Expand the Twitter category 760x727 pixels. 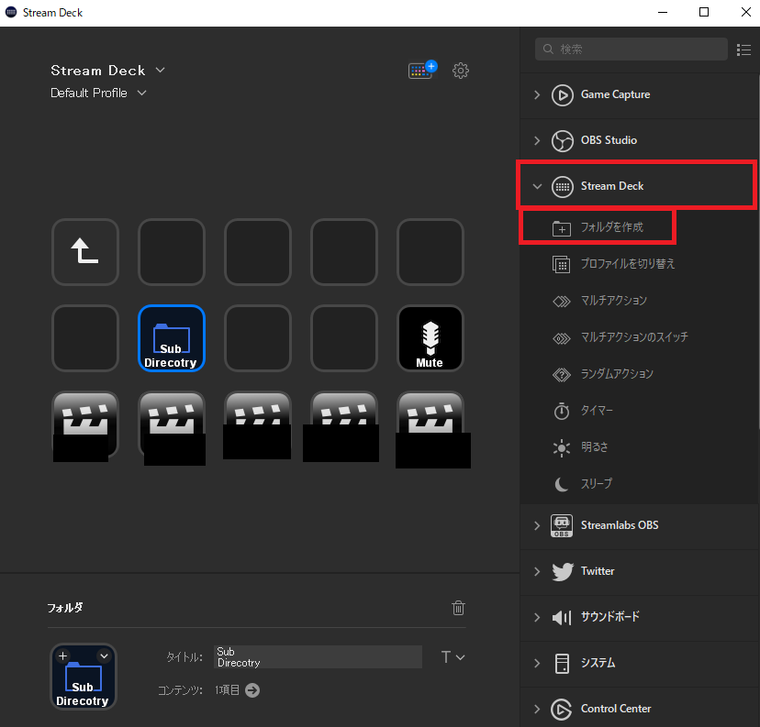[x=537, y=572]
